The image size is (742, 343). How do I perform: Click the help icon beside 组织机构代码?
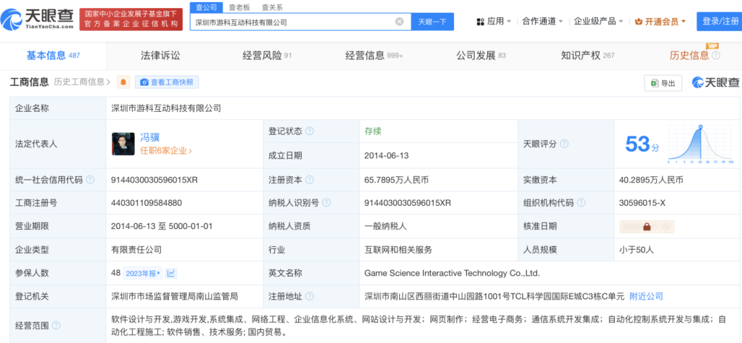click(582, 203)
